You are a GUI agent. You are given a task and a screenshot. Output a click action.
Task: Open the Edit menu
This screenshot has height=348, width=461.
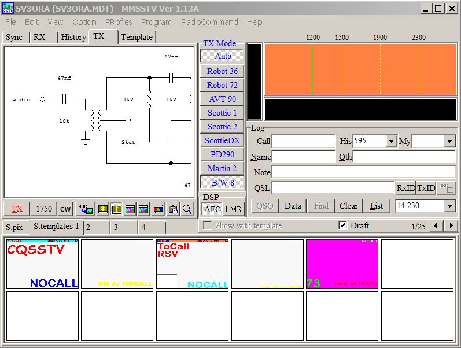click(31, 22)
